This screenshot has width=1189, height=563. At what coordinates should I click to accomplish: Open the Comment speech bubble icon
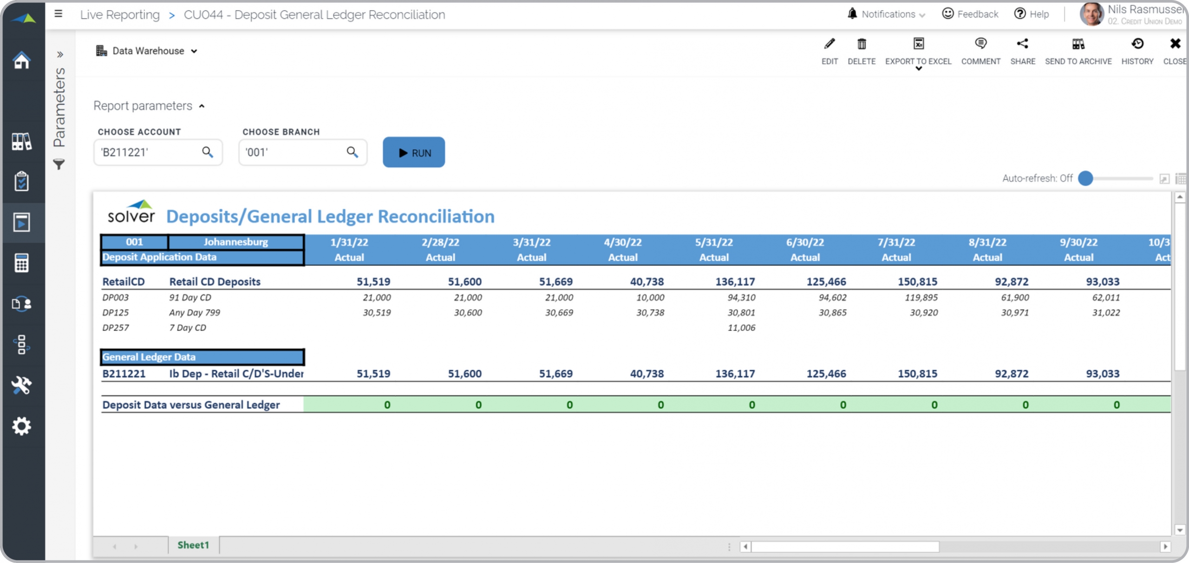pos(980,44)
